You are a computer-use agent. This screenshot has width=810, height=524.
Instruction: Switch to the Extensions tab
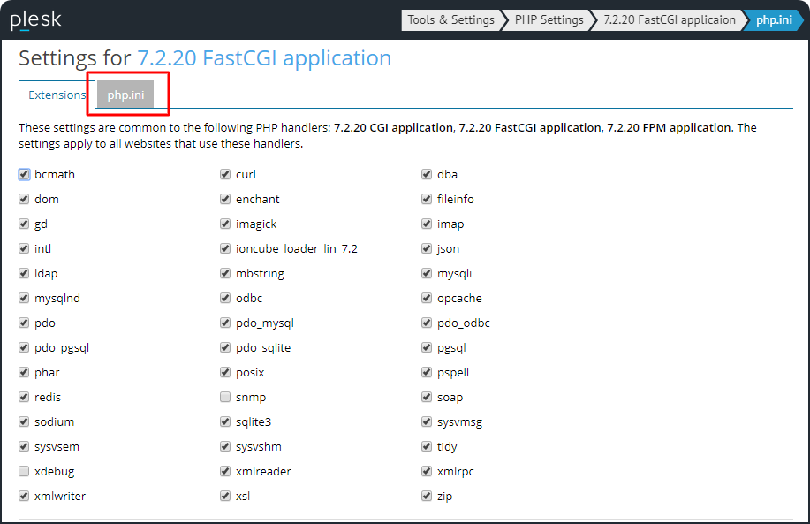point(57,95)
